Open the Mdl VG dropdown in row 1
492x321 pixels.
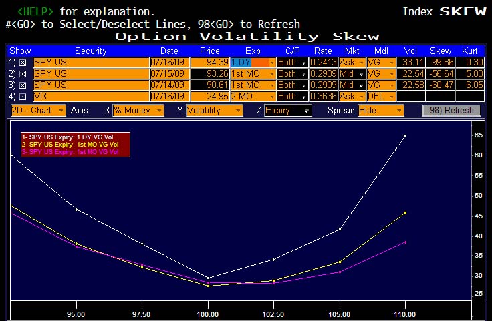click(381, 62)
